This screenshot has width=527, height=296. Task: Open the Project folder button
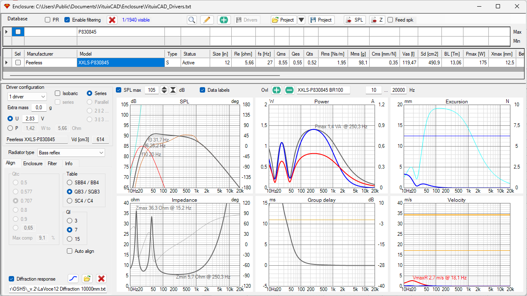pyautogui.click(x=283, y=20)
